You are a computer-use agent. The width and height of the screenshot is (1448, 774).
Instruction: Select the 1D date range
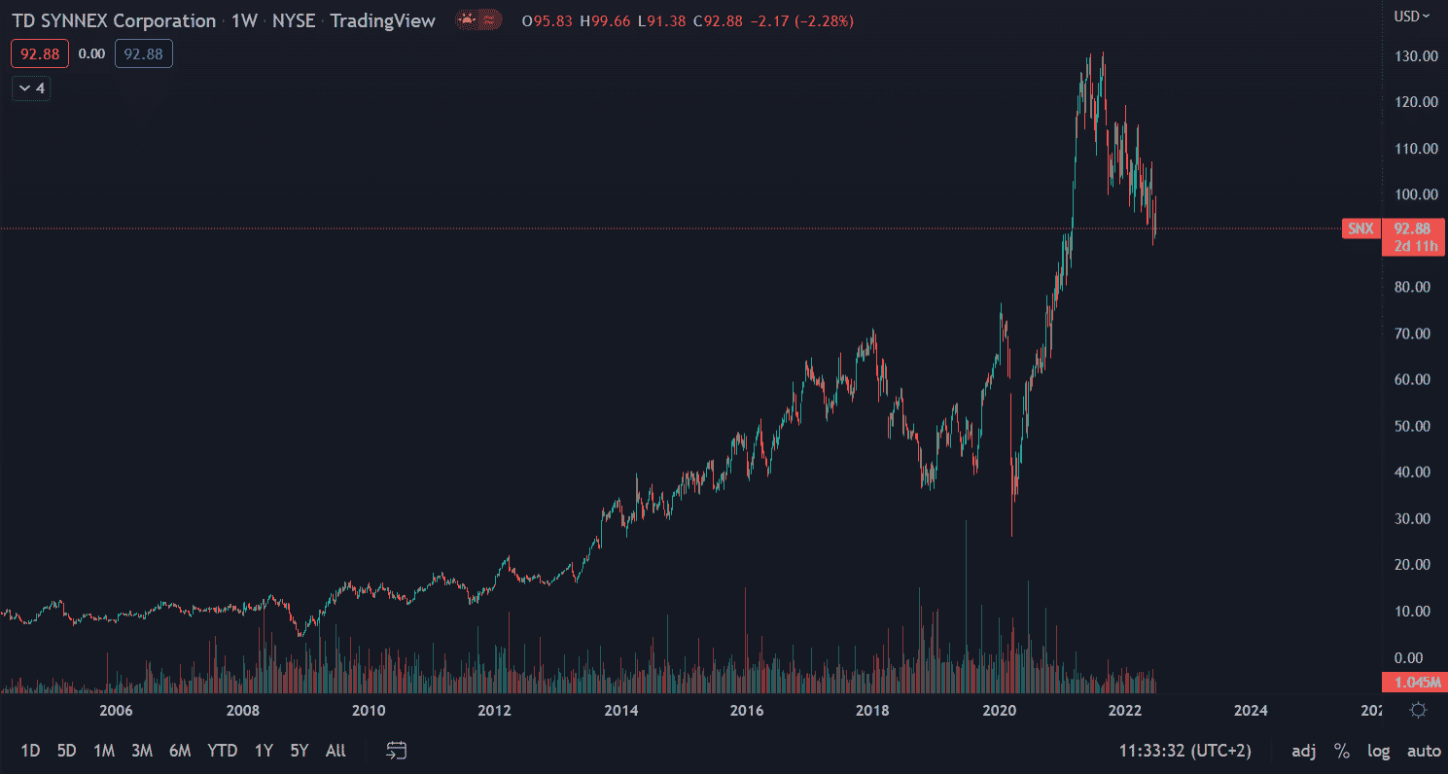31,751
